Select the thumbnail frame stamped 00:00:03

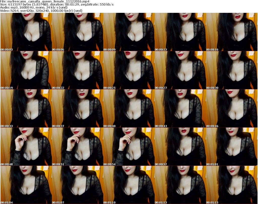[26, 32]
